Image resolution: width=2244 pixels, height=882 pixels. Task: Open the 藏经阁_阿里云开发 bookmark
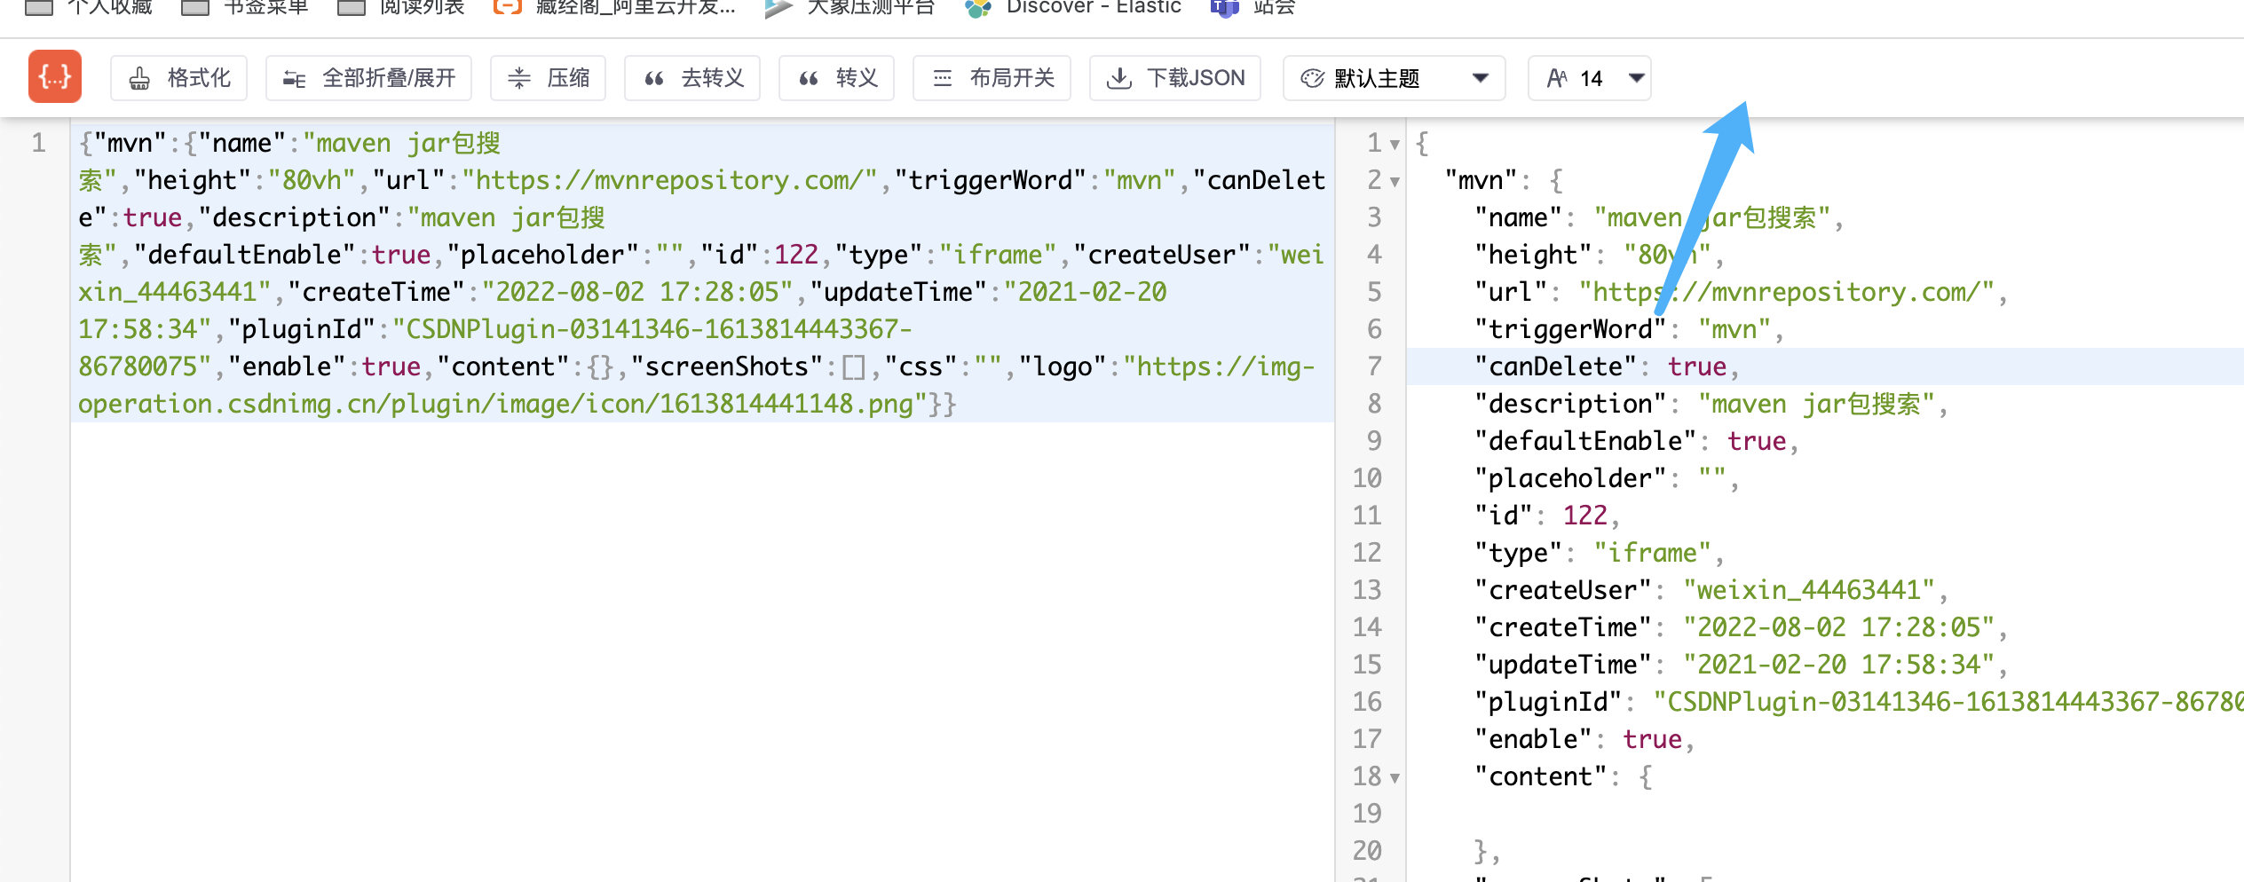[614, 7]
